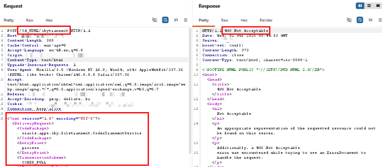Click the 'process' entry point value
Viewport: 382px width, 167px height.
30,147
